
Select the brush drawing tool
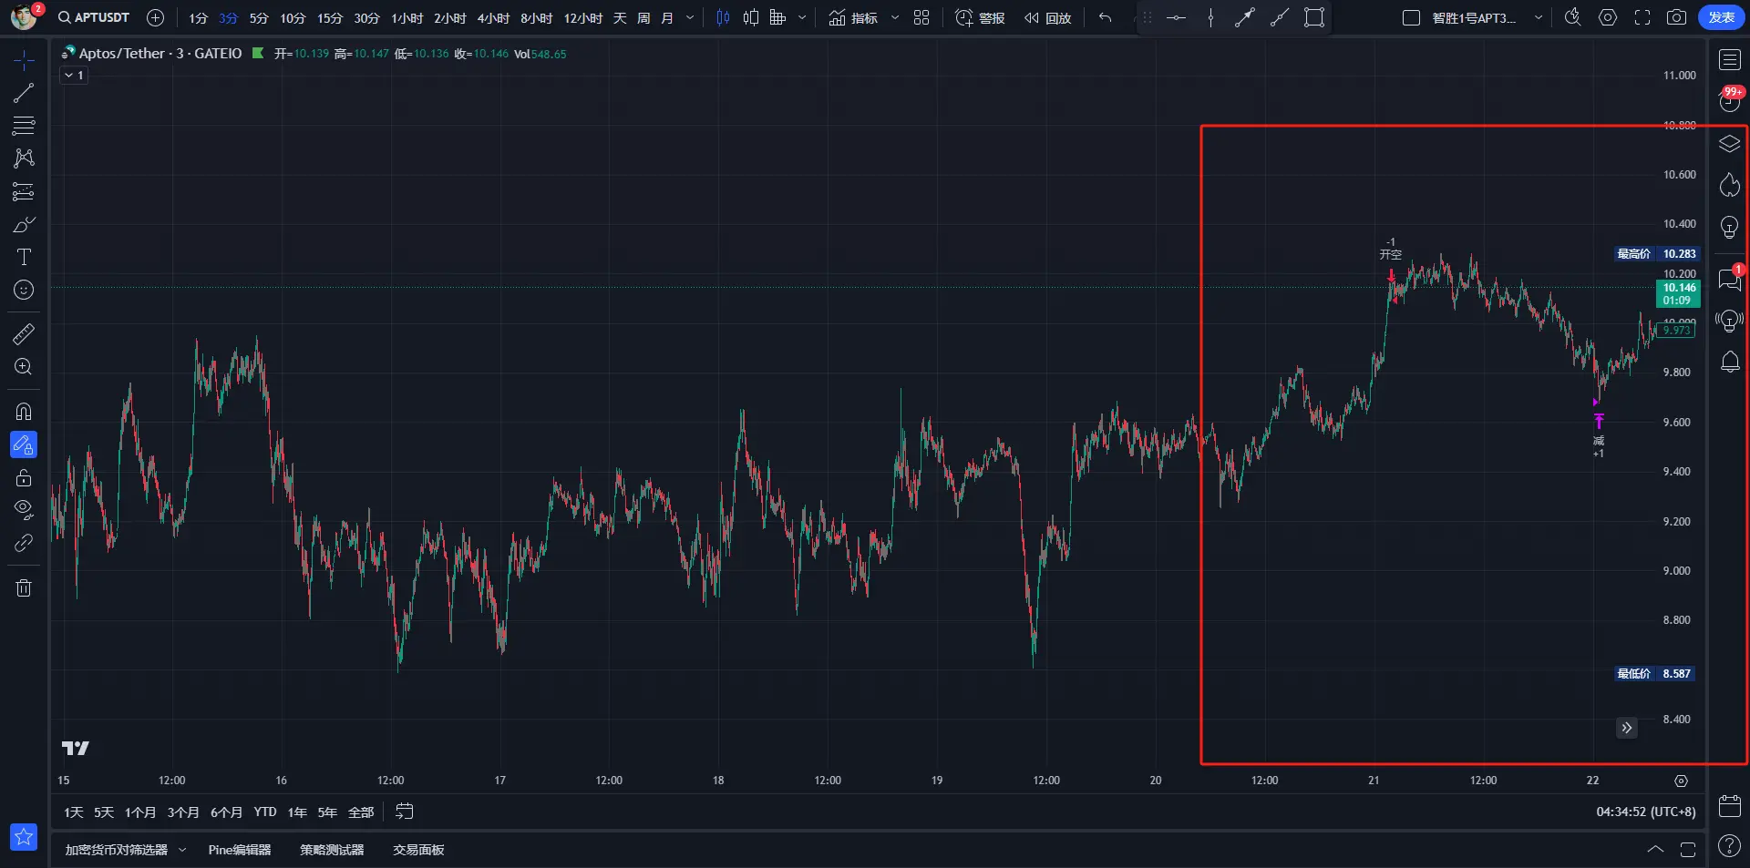click(24, 224)
